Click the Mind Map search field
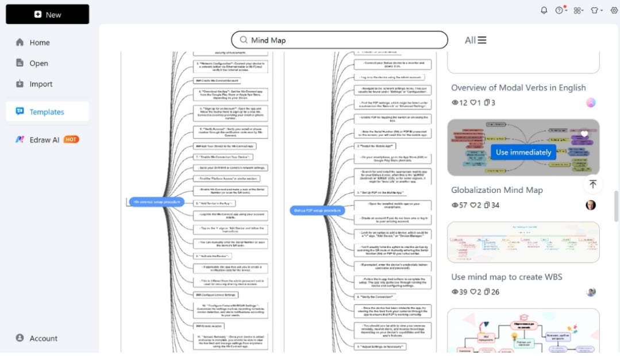Image resolution: width=620 pixels, height=356 pixels. click(x=339, y=40)
